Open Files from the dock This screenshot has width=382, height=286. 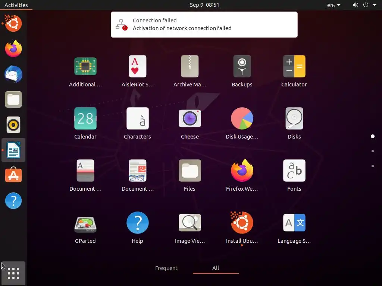click(x=13, y=99)
